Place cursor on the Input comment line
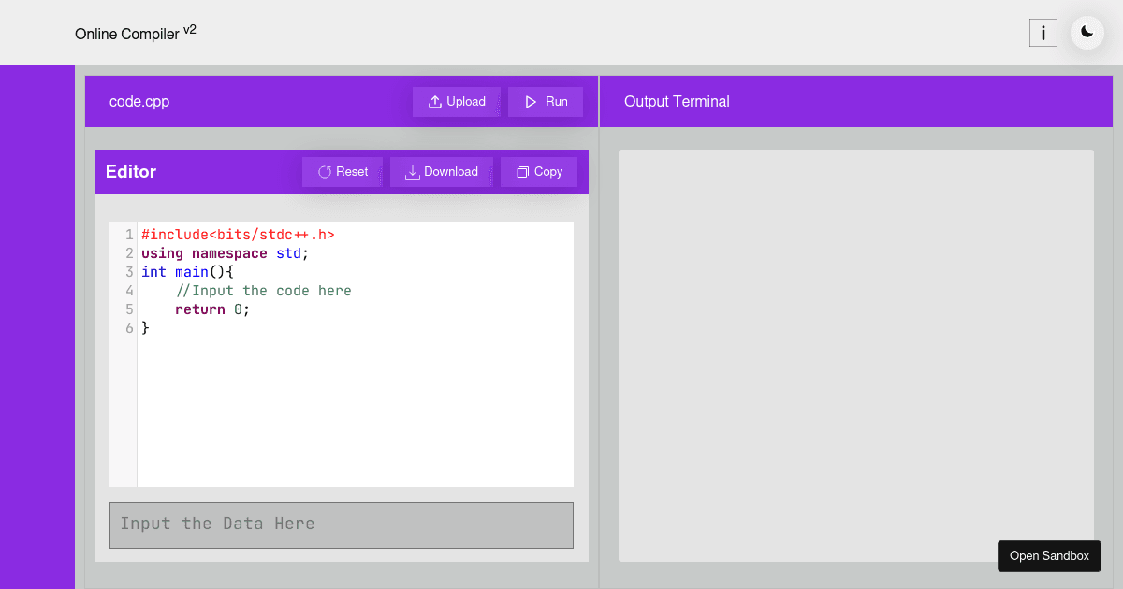This screenshot has height=589, width=1123. click(263, 290)
